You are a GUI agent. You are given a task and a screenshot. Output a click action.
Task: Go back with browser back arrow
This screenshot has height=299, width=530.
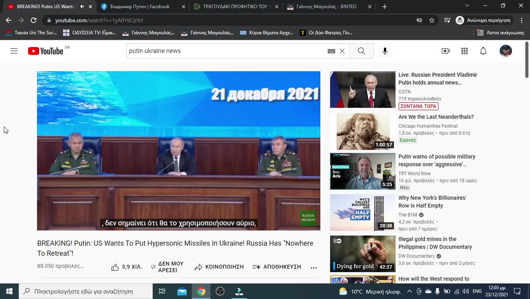[x=9, y=20]
